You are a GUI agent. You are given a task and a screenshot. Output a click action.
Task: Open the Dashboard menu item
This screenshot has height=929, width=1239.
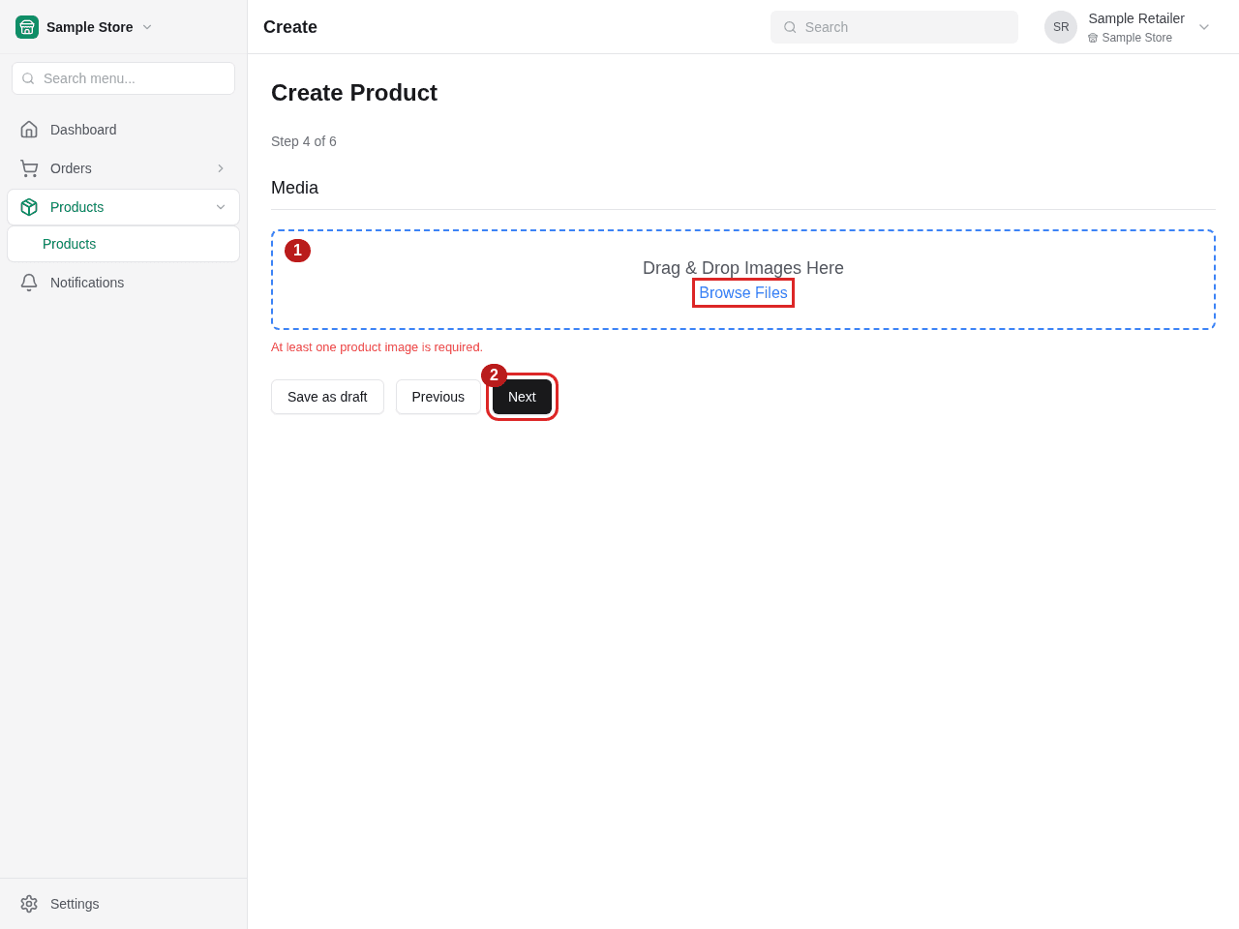pyautogui.click(x=124, y=130)
